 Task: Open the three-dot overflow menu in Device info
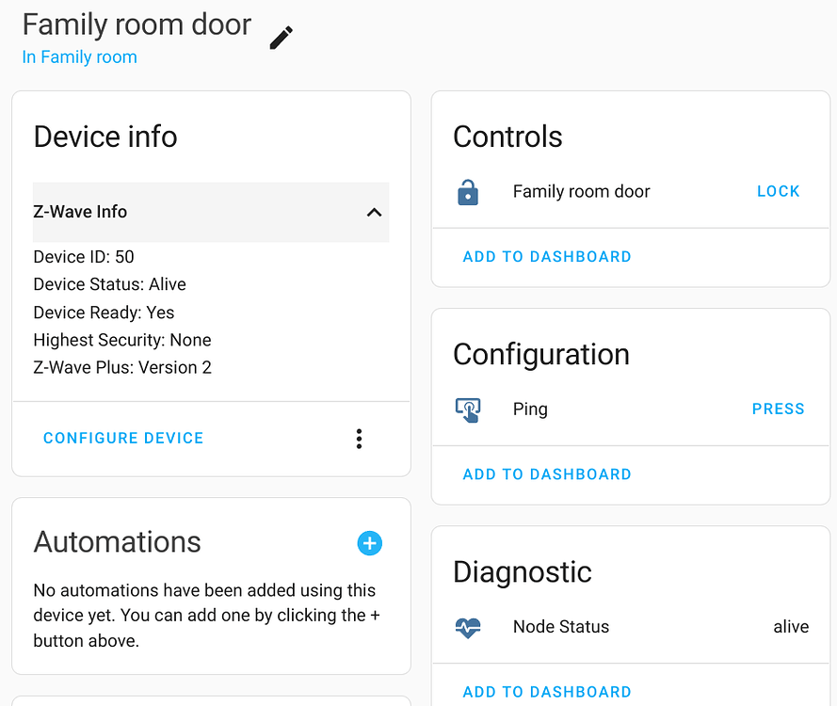[359, 439]
